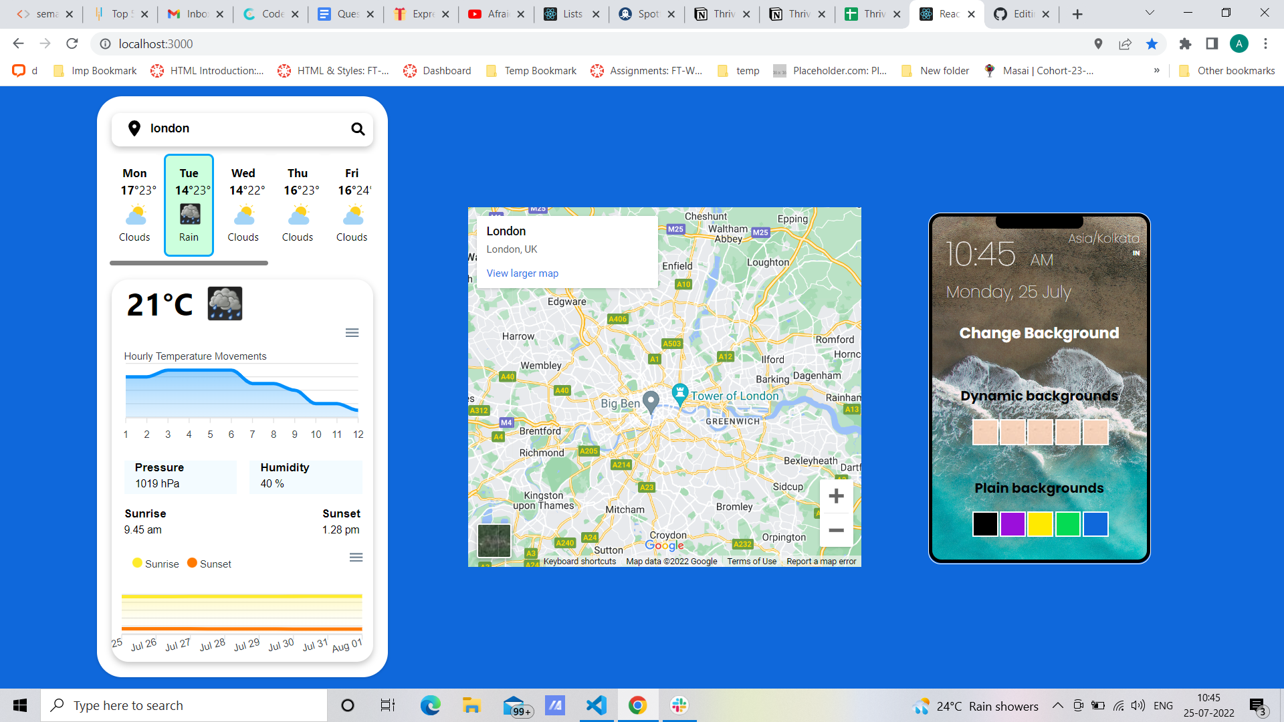Select the Tue Rain forecast card
Image resolution: width=1284 pixels, height=722 pixels.
(189, 205)
